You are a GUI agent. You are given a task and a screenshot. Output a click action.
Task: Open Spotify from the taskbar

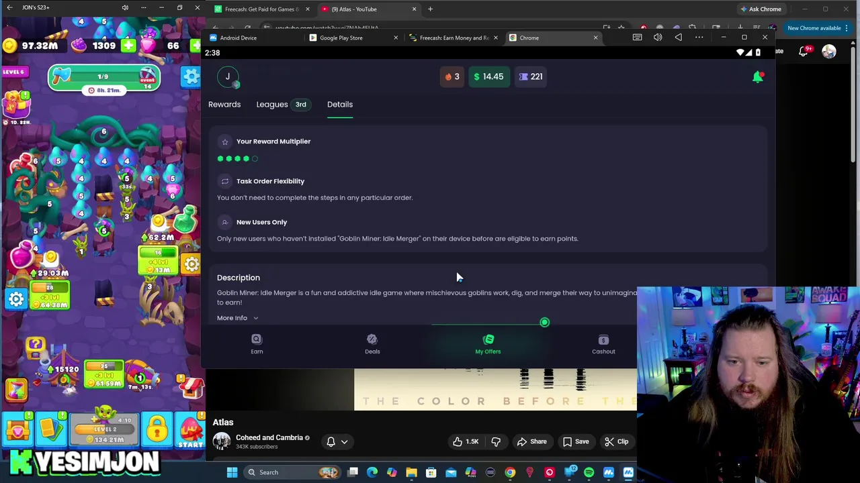click(x=589, y=472)
